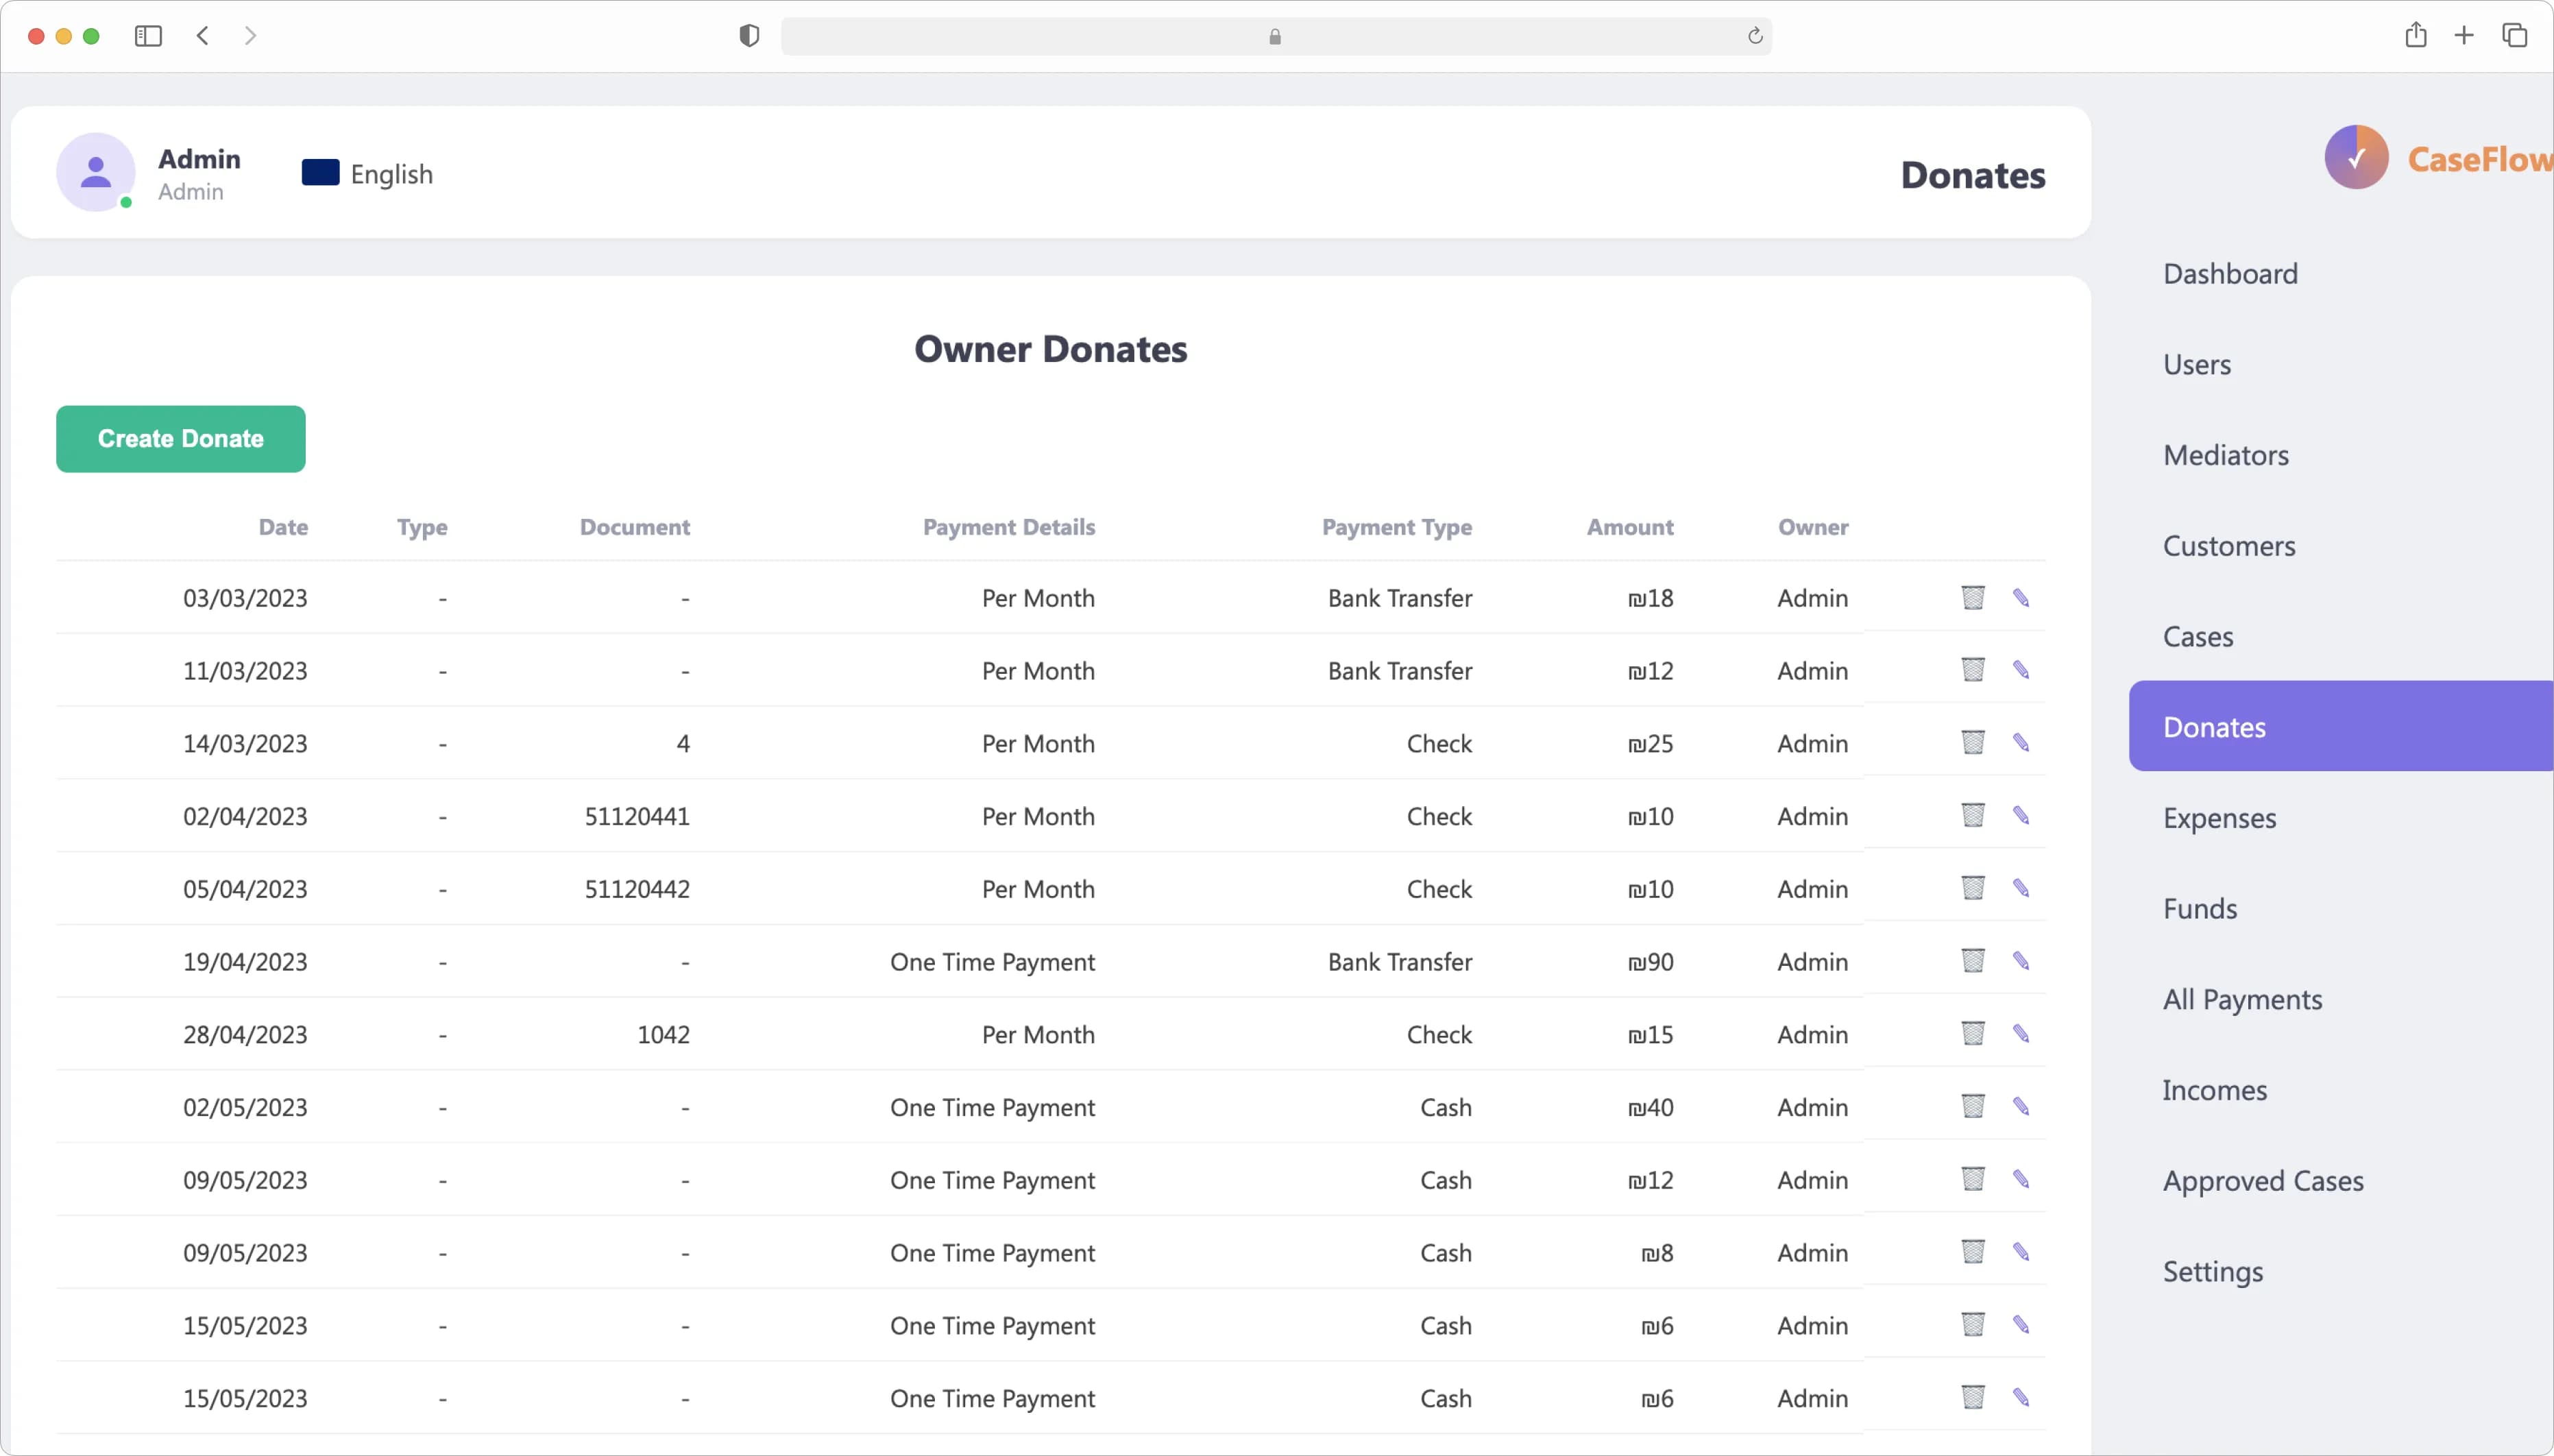The image size is (2554, 1456).
Task: Open Dashboard in the sidebar
Action: point(2230,274)
